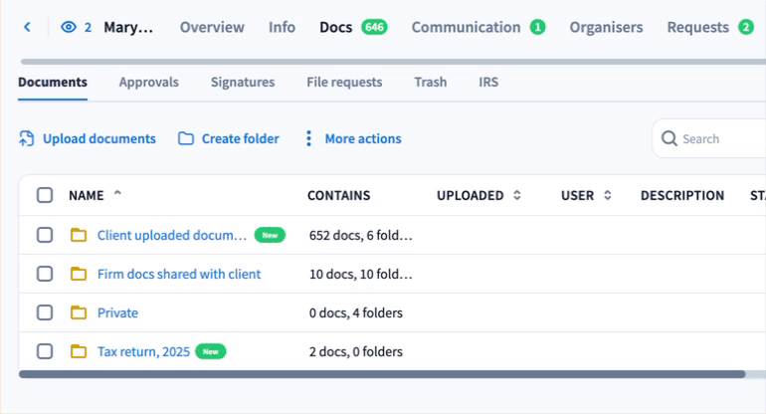Click the back arrow chevron
766x414 pixels.
(x=27, y=28)
